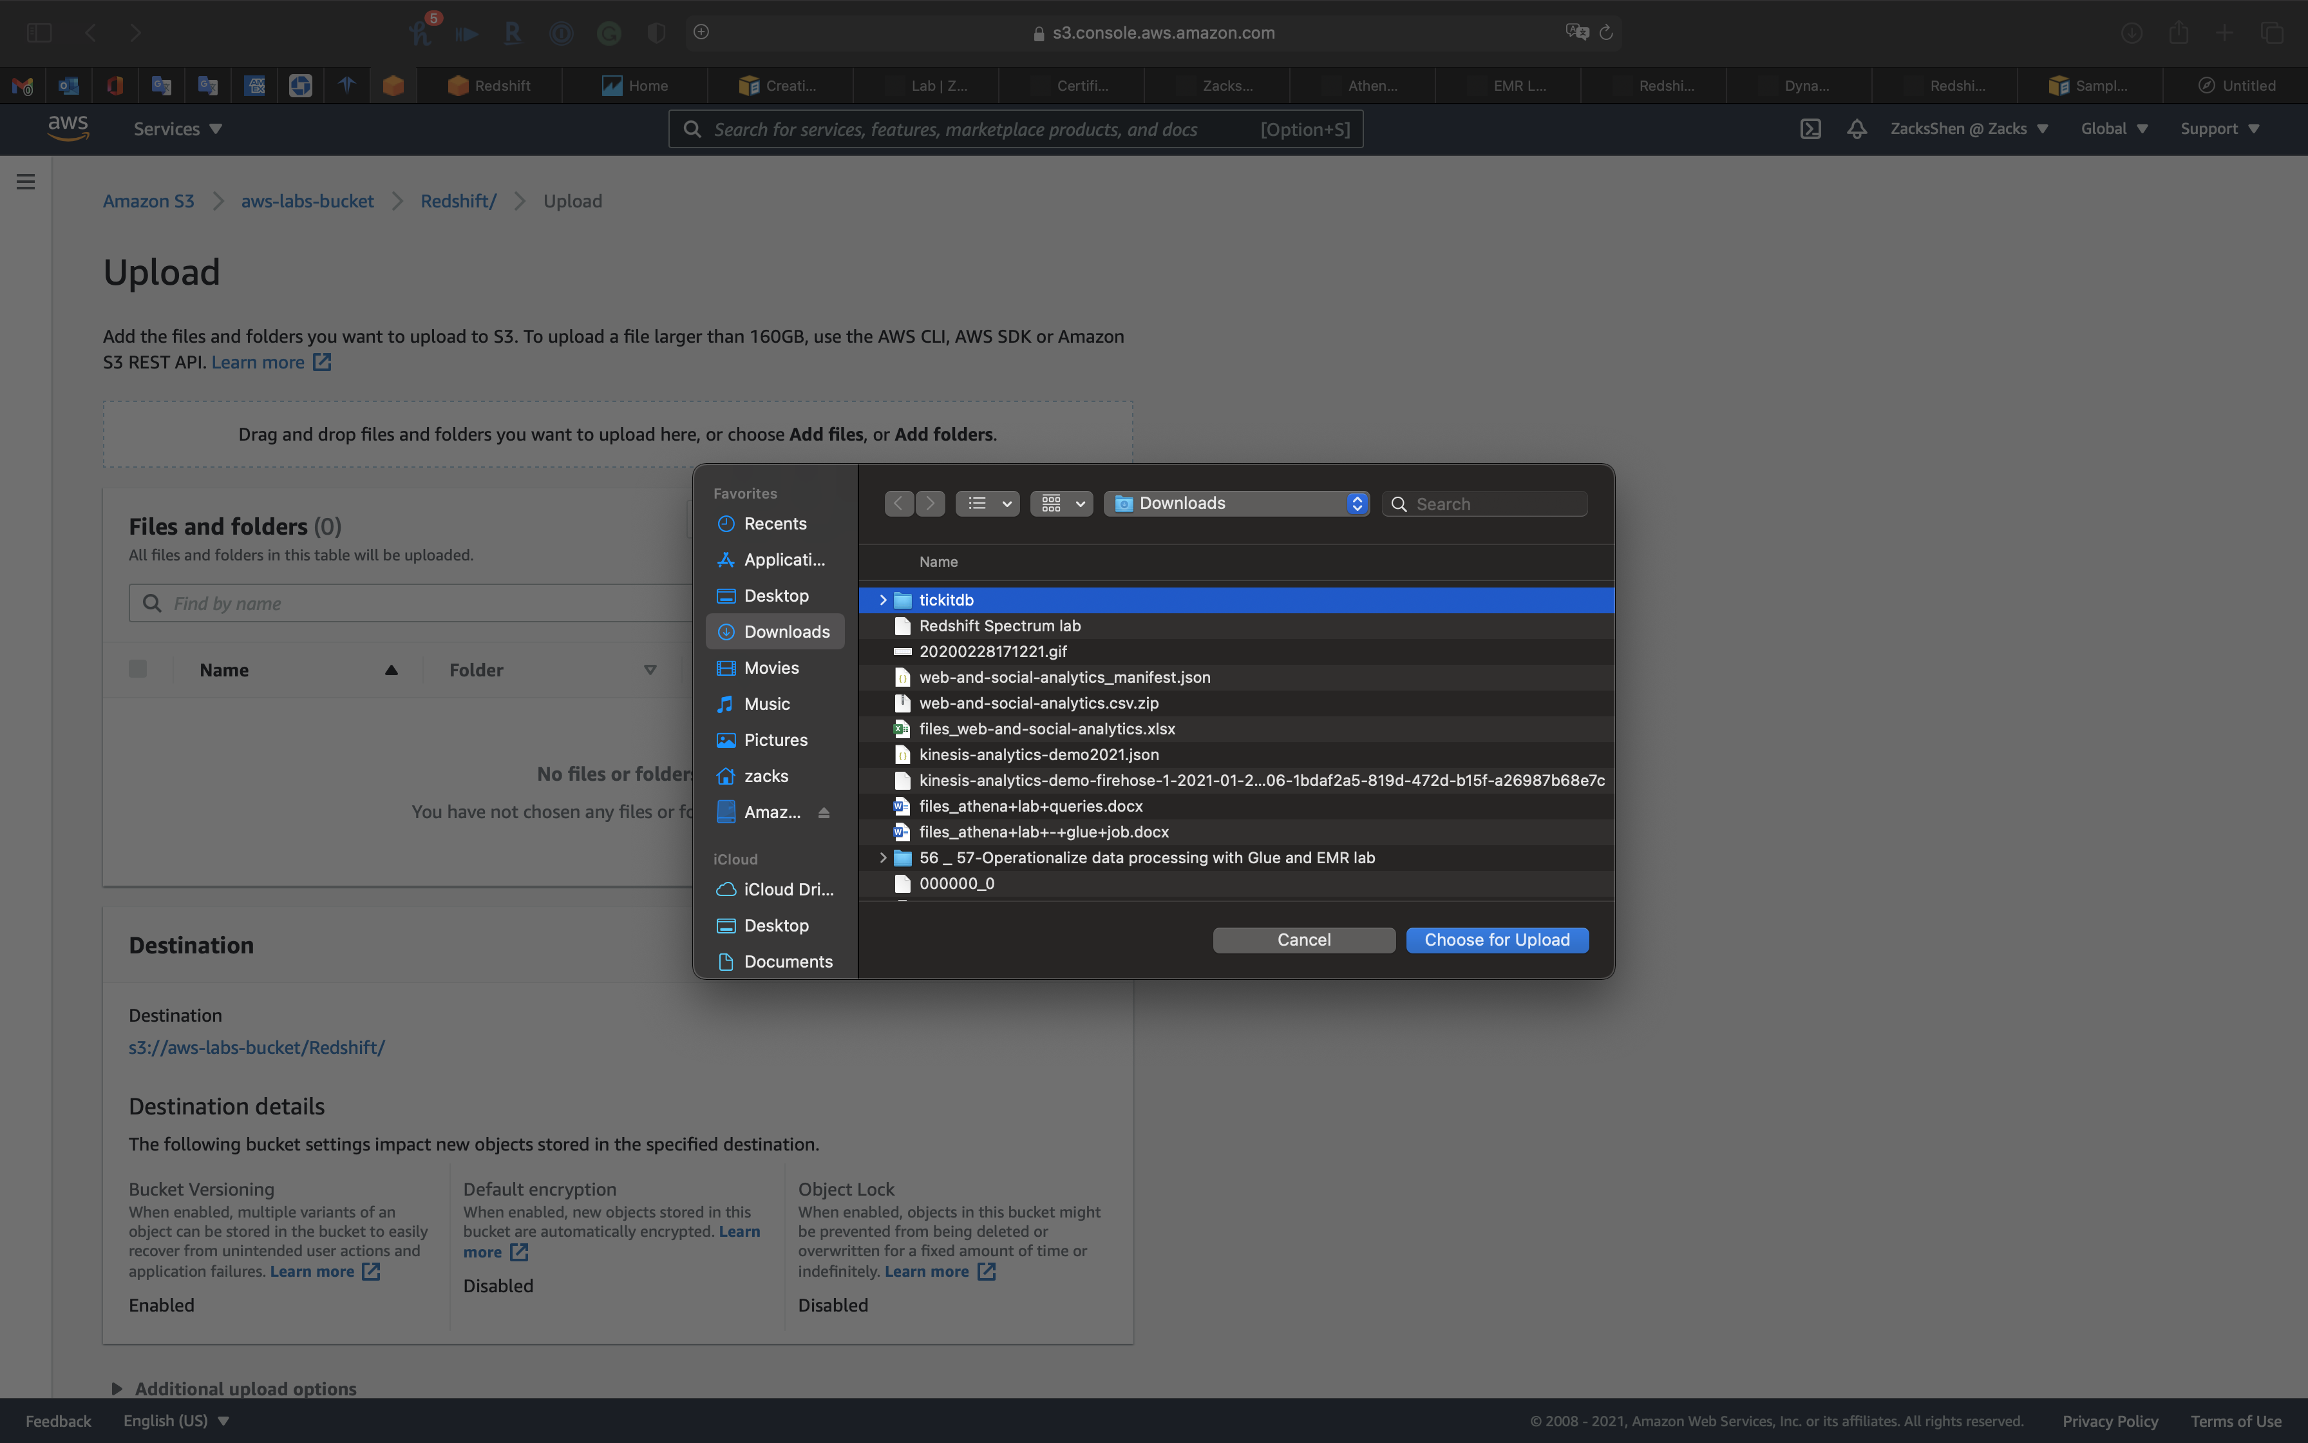This screenshot has width=2308, height=1443.
Task: Switch to the Redshift browser tab
Action: pos(489,86)
